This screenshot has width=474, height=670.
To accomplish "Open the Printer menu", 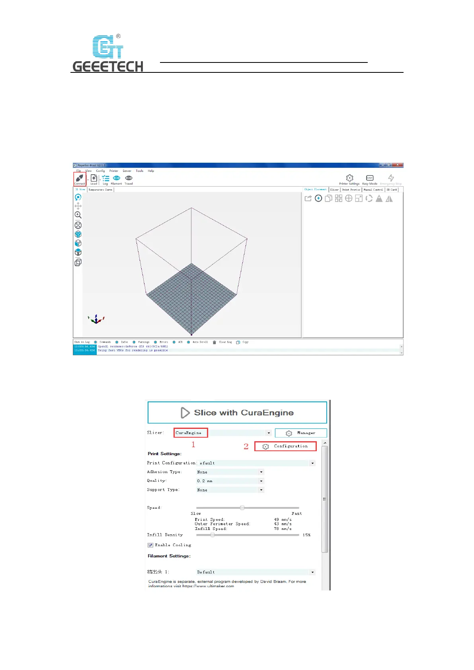I will (114, 171).
